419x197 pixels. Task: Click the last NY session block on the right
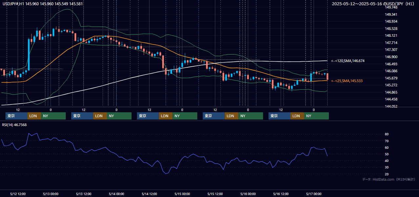(x=316, y=116)
